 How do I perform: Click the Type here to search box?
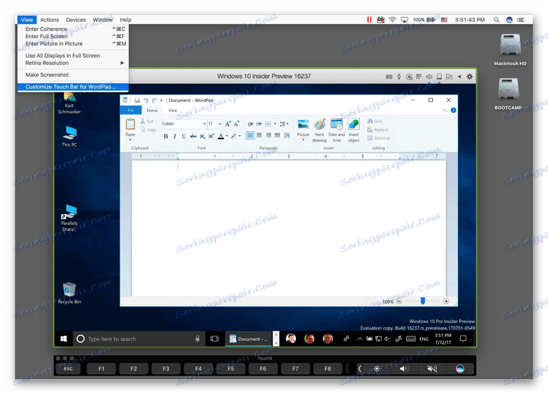(x=139, y=339)
